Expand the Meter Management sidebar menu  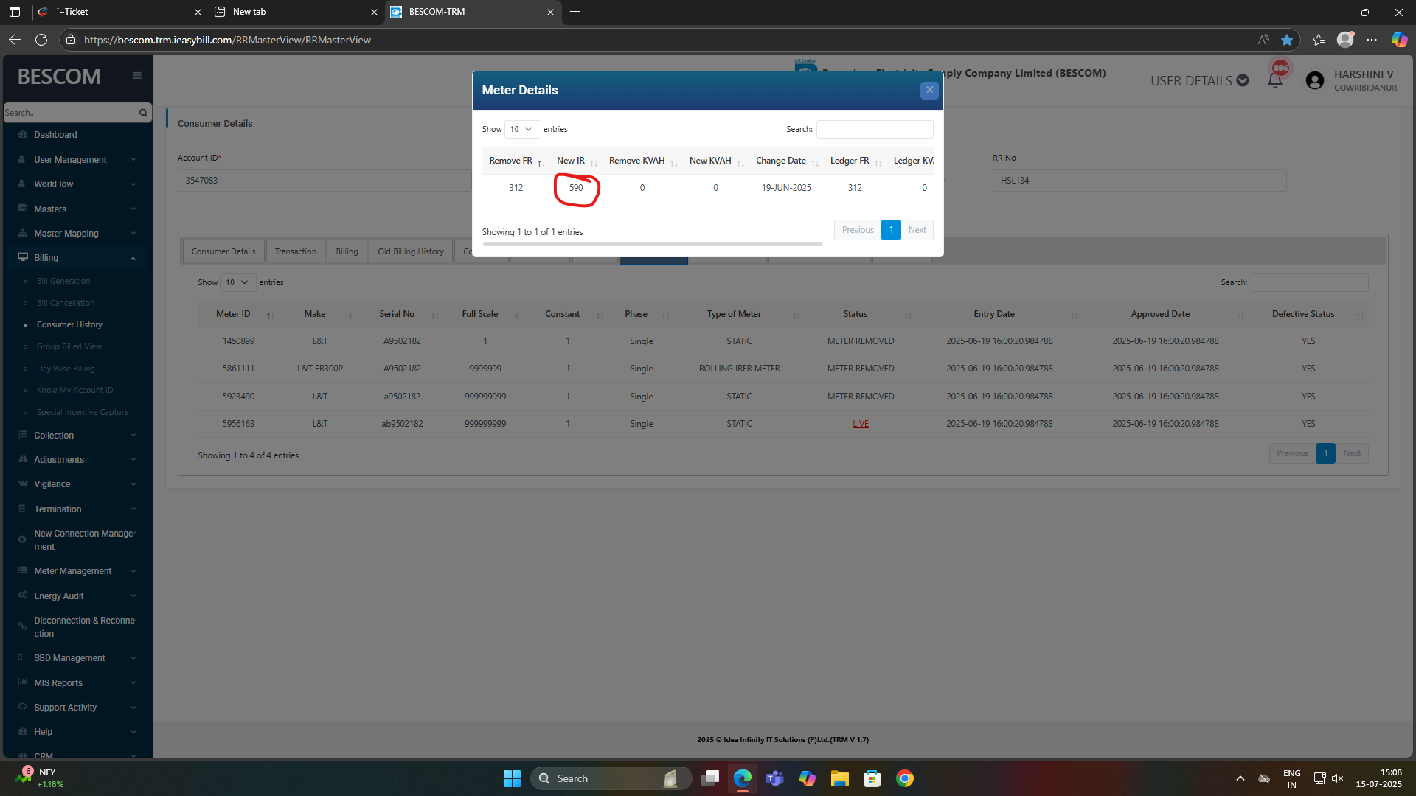tap(77, 571)
